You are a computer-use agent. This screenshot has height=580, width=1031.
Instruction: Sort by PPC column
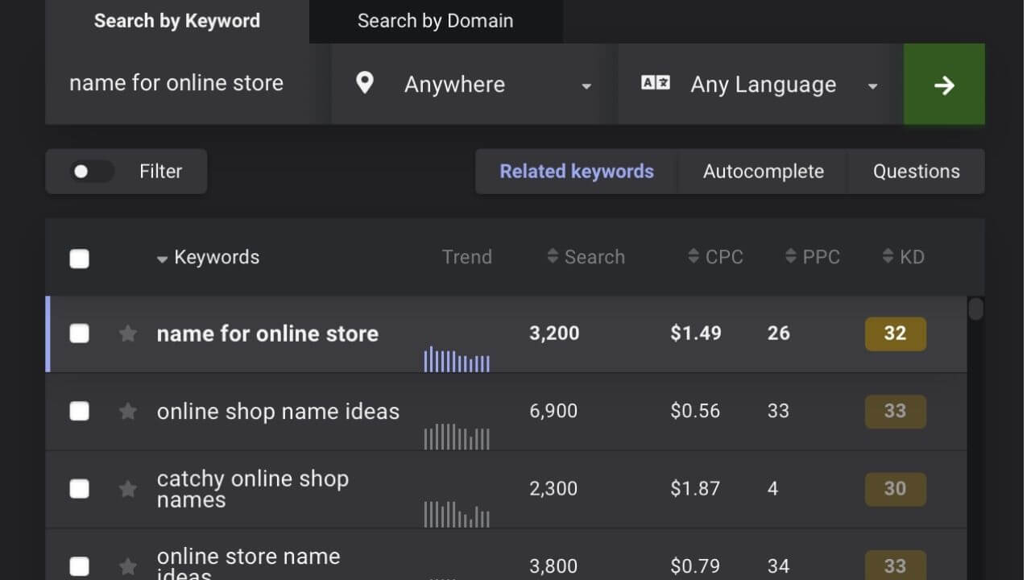[812, 257]
